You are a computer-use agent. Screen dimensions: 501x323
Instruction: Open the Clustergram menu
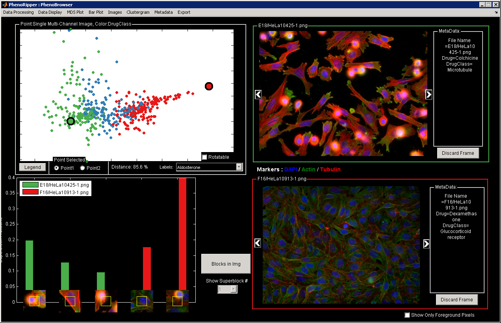[x=138, y=12]
